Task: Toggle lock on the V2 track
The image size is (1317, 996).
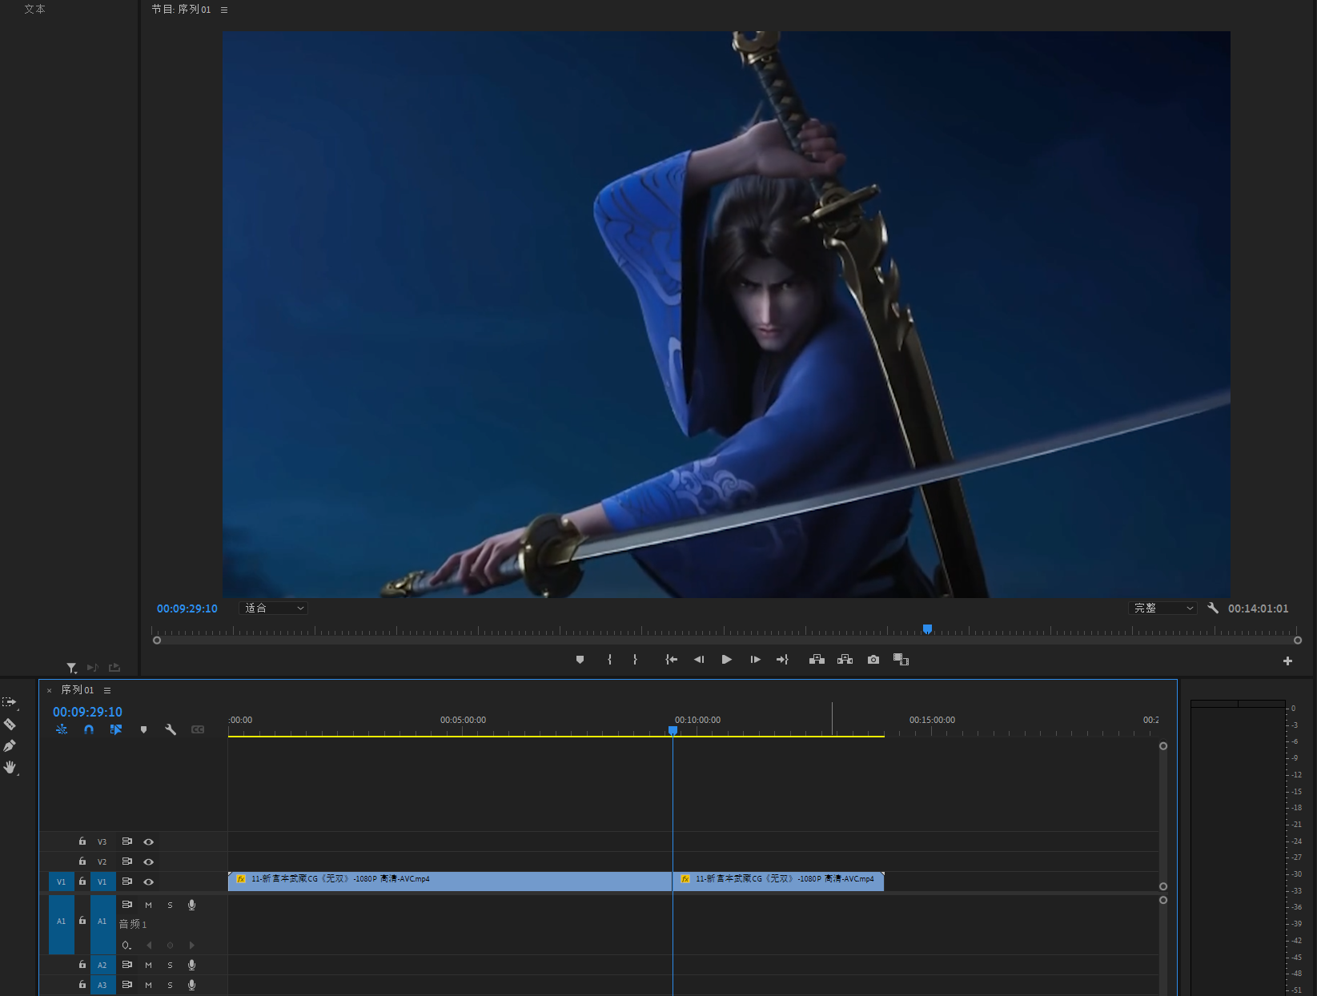Action: pos(82,861)
